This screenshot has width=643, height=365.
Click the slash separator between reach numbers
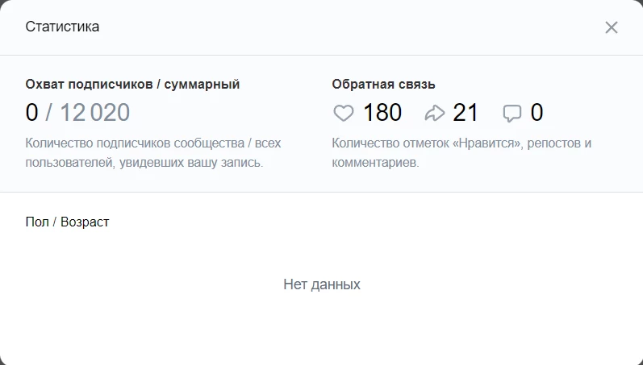(x=48, y=113)
